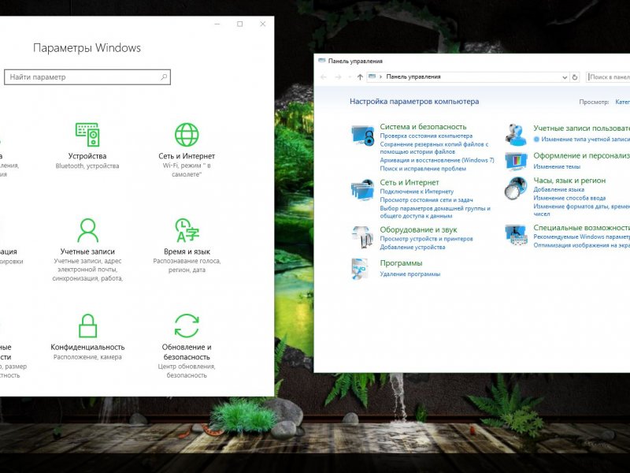Maximize the Параметры Windows window
This screenshot has width=630, height=473.
(240, 24)
